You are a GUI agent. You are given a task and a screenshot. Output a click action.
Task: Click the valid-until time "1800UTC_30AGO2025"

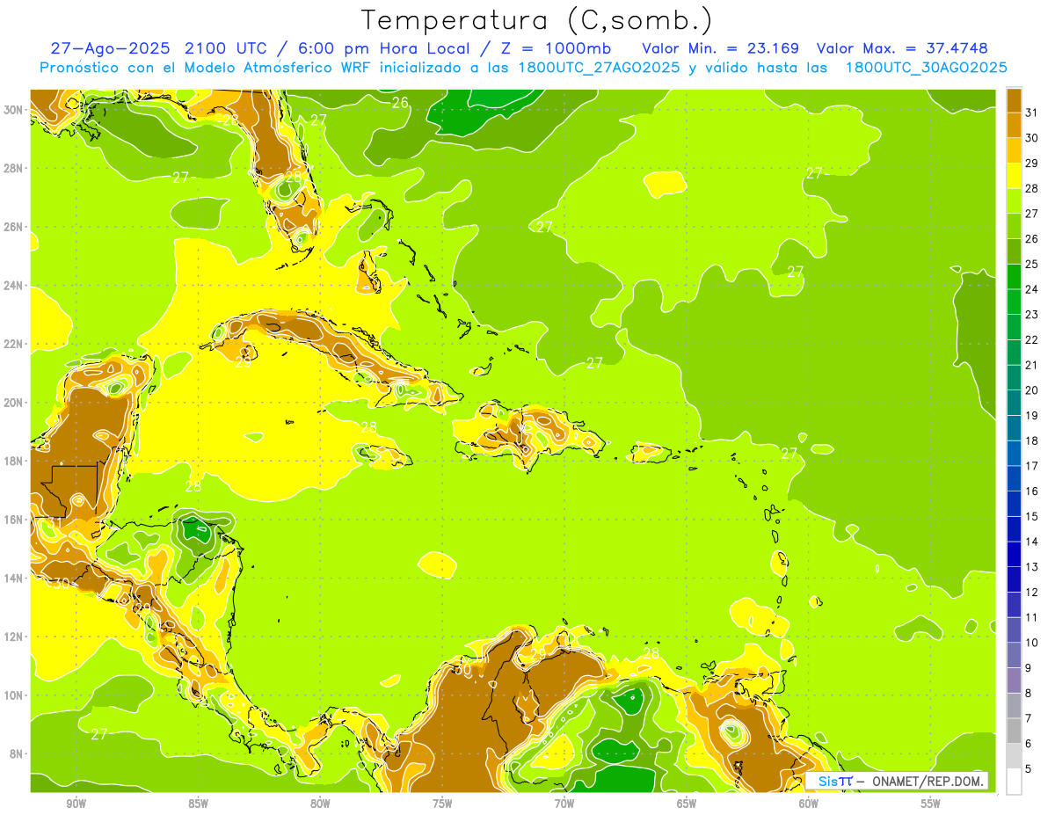[x=926, y=68]
